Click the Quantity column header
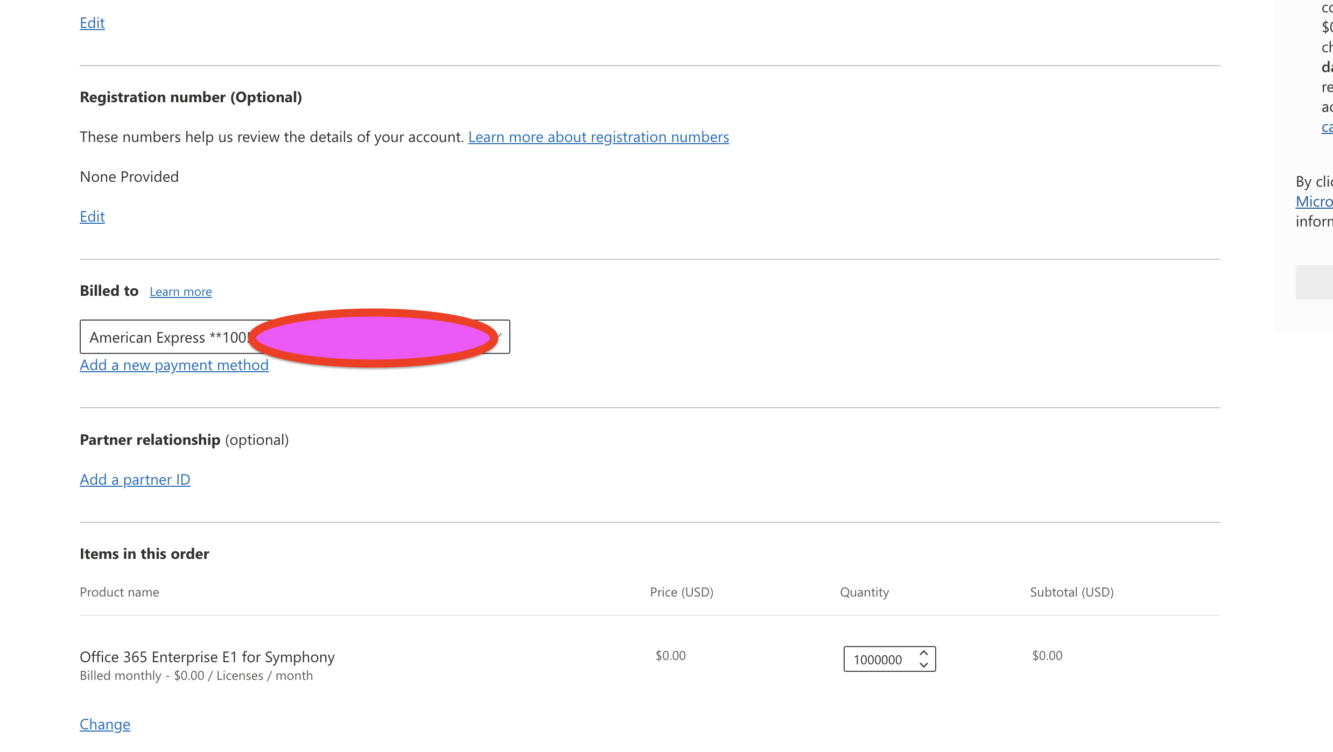The height and width of the screenshot is (752, 1333). point(864,592)
